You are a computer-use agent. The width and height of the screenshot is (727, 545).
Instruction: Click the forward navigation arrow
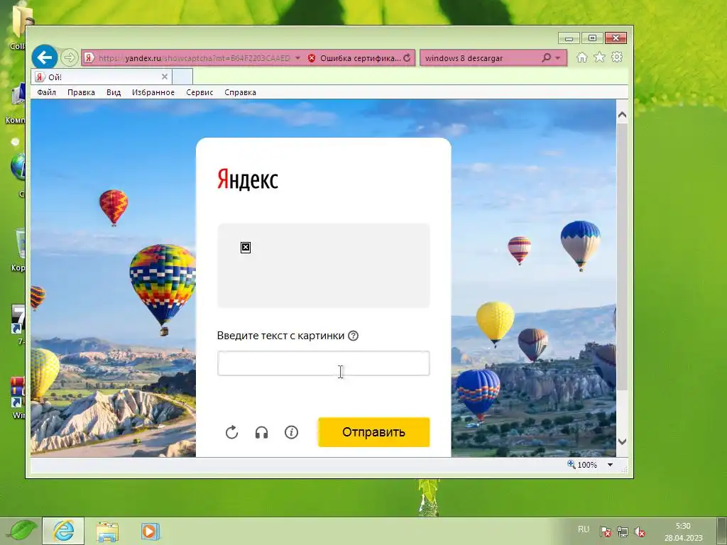[x=69, y=57]
